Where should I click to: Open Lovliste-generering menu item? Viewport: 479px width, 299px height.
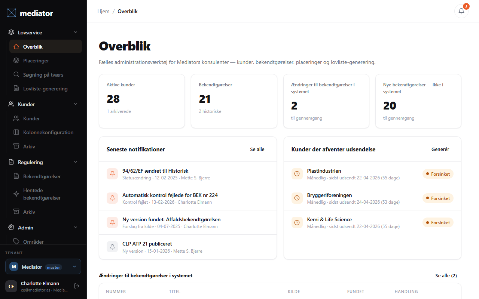click(x=46, y=89)
